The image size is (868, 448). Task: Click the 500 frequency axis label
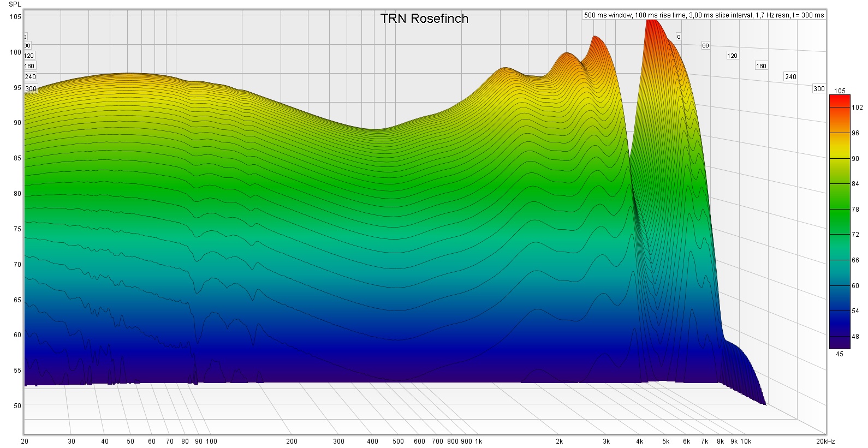[399, 441]
